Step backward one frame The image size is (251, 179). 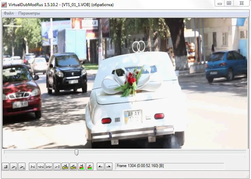pos(41,167)
